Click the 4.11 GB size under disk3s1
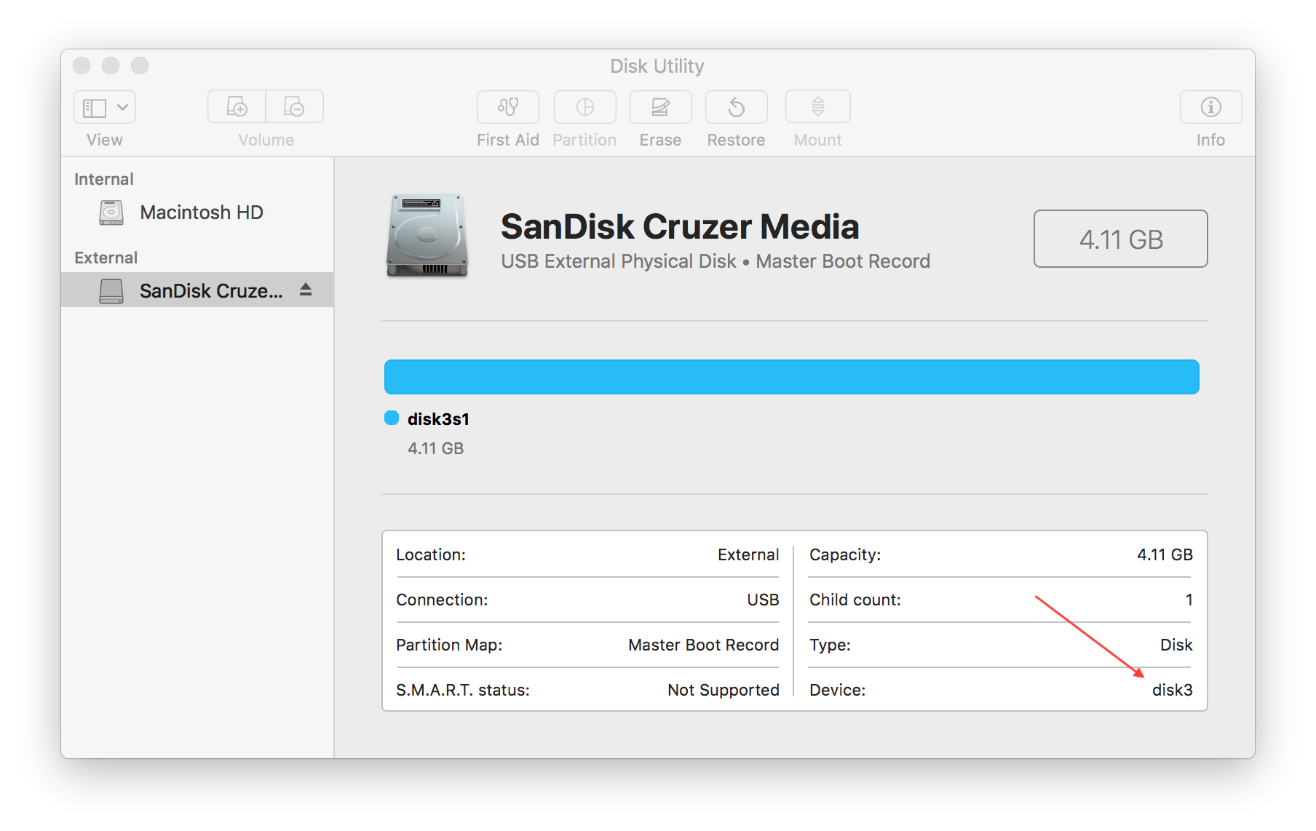 435,448
